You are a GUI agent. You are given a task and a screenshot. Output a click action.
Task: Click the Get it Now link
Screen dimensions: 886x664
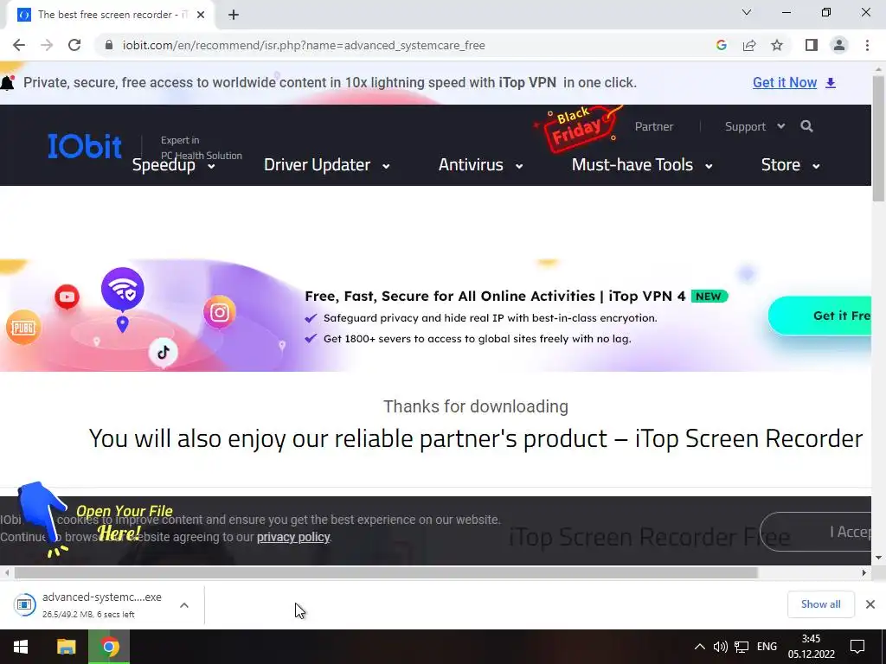[x=784, y=82]
